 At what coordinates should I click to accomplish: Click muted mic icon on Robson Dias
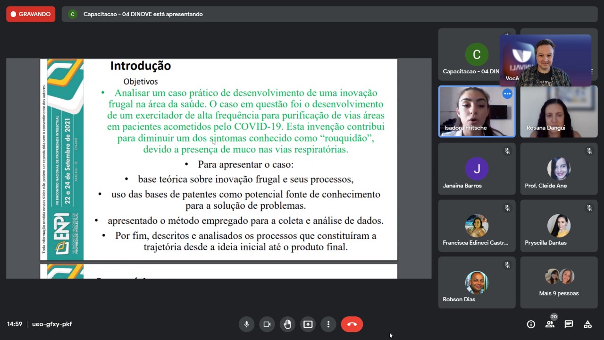(x=507, y=265)
